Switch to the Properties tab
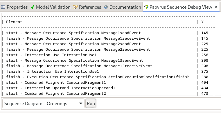 point(15,7)
